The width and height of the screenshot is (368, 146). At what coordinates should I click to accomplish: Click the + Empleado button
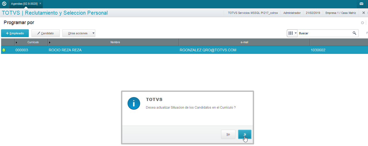[15, 33]
